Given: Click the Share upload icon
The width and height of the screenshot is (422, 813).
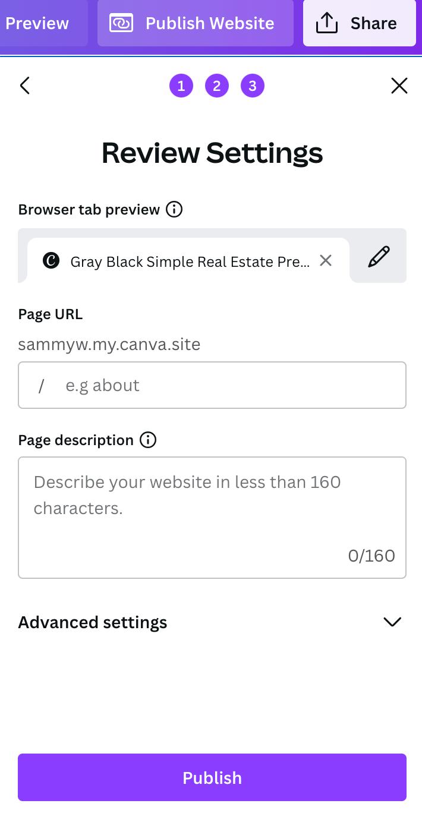Looking at the screenshot, I should point(326,23).
